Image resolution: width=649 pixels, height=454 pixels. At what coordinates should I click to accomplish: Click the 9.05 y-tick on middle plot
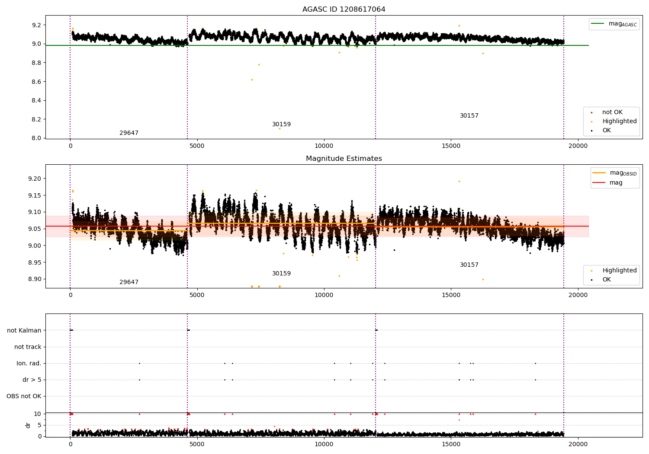[x=35, y=229]
